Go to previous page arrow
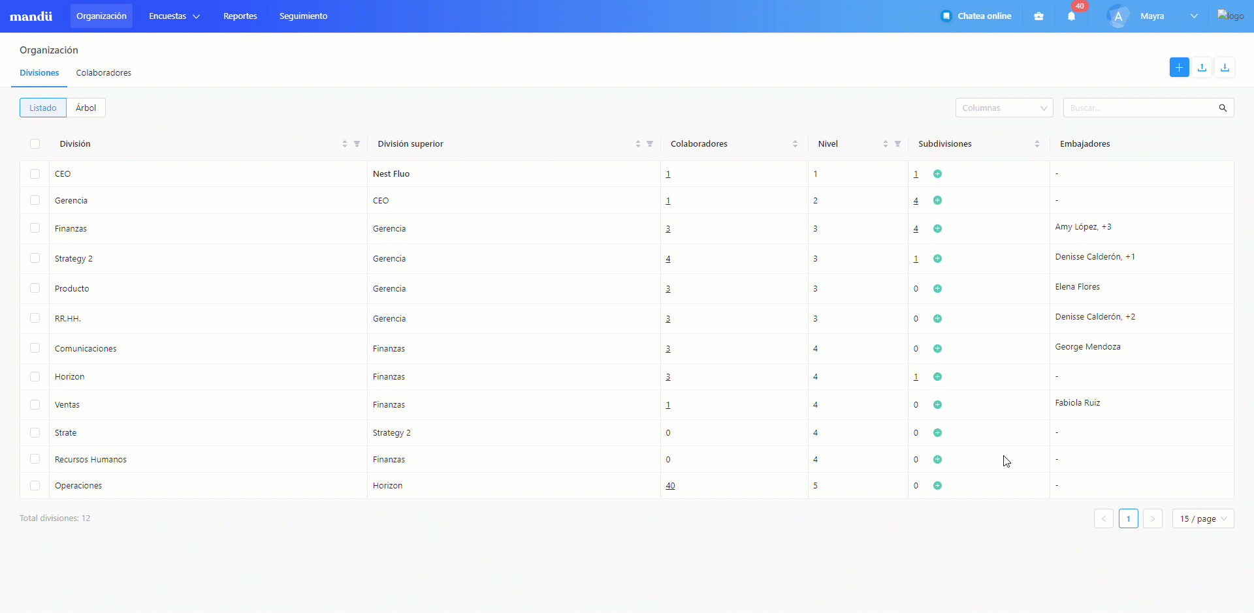This screenshot has height=613, width=1254. coord(1104,519)
